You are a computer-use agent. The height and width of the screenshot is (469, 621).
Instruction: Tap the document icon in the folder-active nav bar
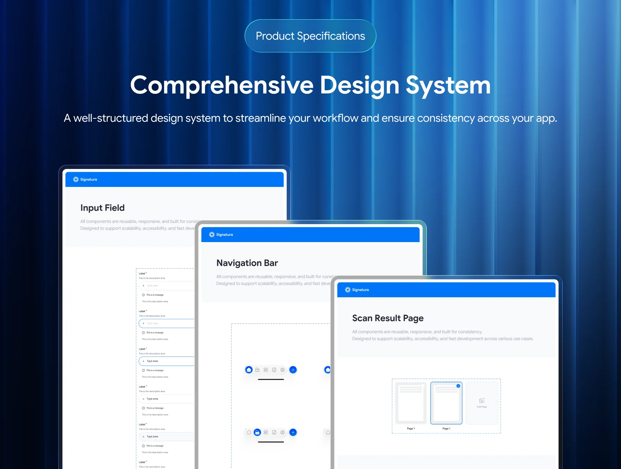274,432
